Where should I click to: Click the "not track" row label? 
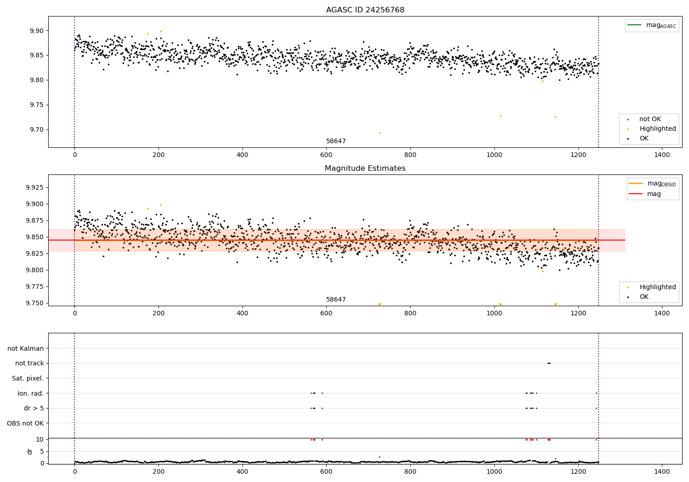(x=29, y=364)
